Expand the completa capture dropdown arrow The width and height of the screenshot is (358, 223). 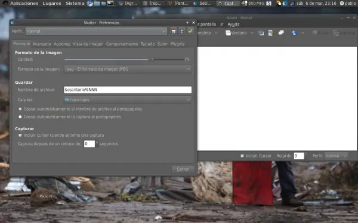point(216,33)
